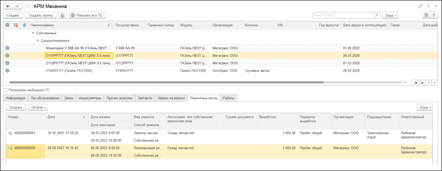Click gear icon in У745КО177 row
The height and width of the screenshot is (171, 442).
click(x=7, y=71)
